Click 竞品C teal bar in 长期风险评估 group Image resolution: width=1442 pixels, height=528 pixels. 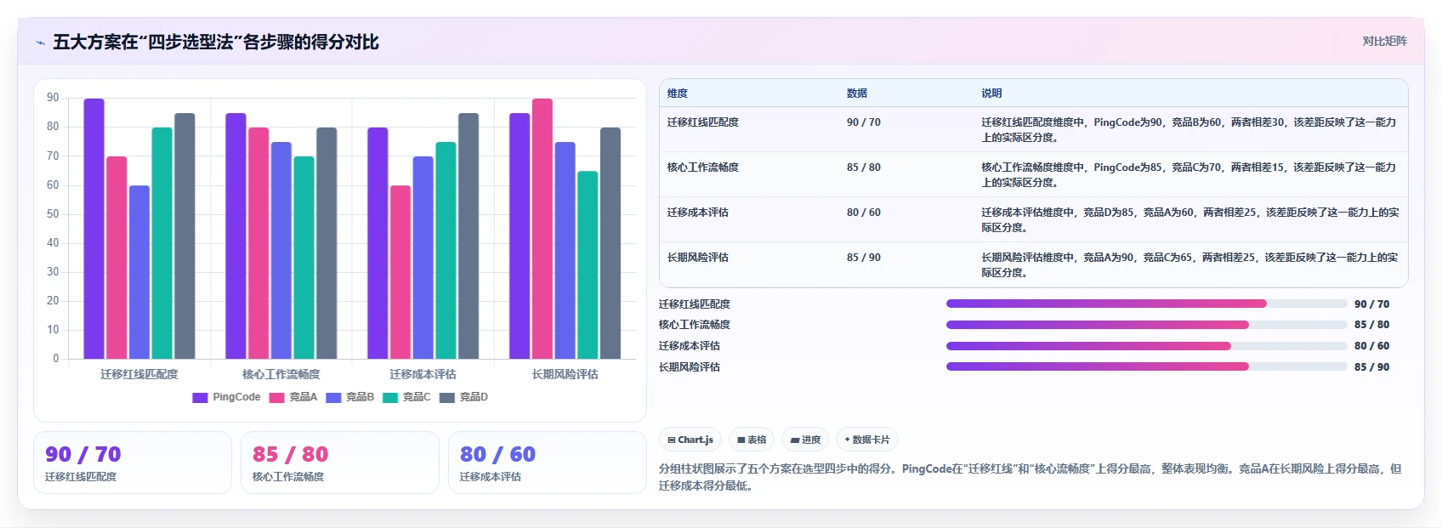click(588, 264)
